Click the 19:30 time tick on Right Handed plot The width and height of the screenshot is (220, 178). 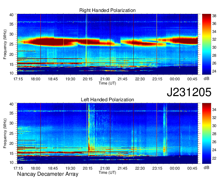pos(70,79)
